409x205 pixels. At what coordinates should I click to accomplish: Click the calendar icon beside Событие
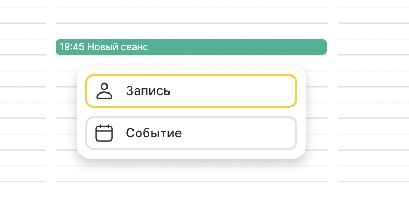[104, 133]
